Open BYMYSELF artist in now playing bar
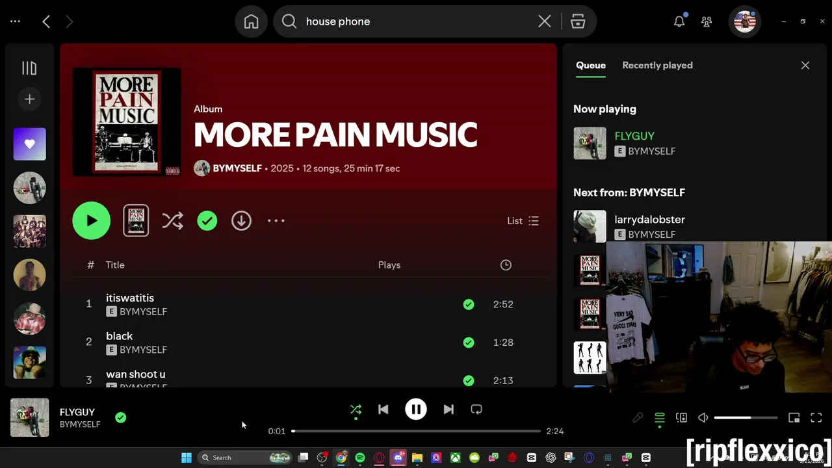This screenshot has height=468, width=832. coord(80,424)
